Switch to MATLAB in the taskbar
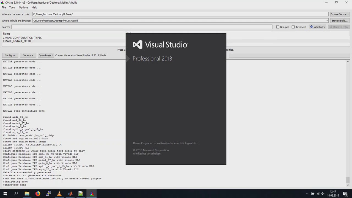352x198 pixels. coord(70,194)
